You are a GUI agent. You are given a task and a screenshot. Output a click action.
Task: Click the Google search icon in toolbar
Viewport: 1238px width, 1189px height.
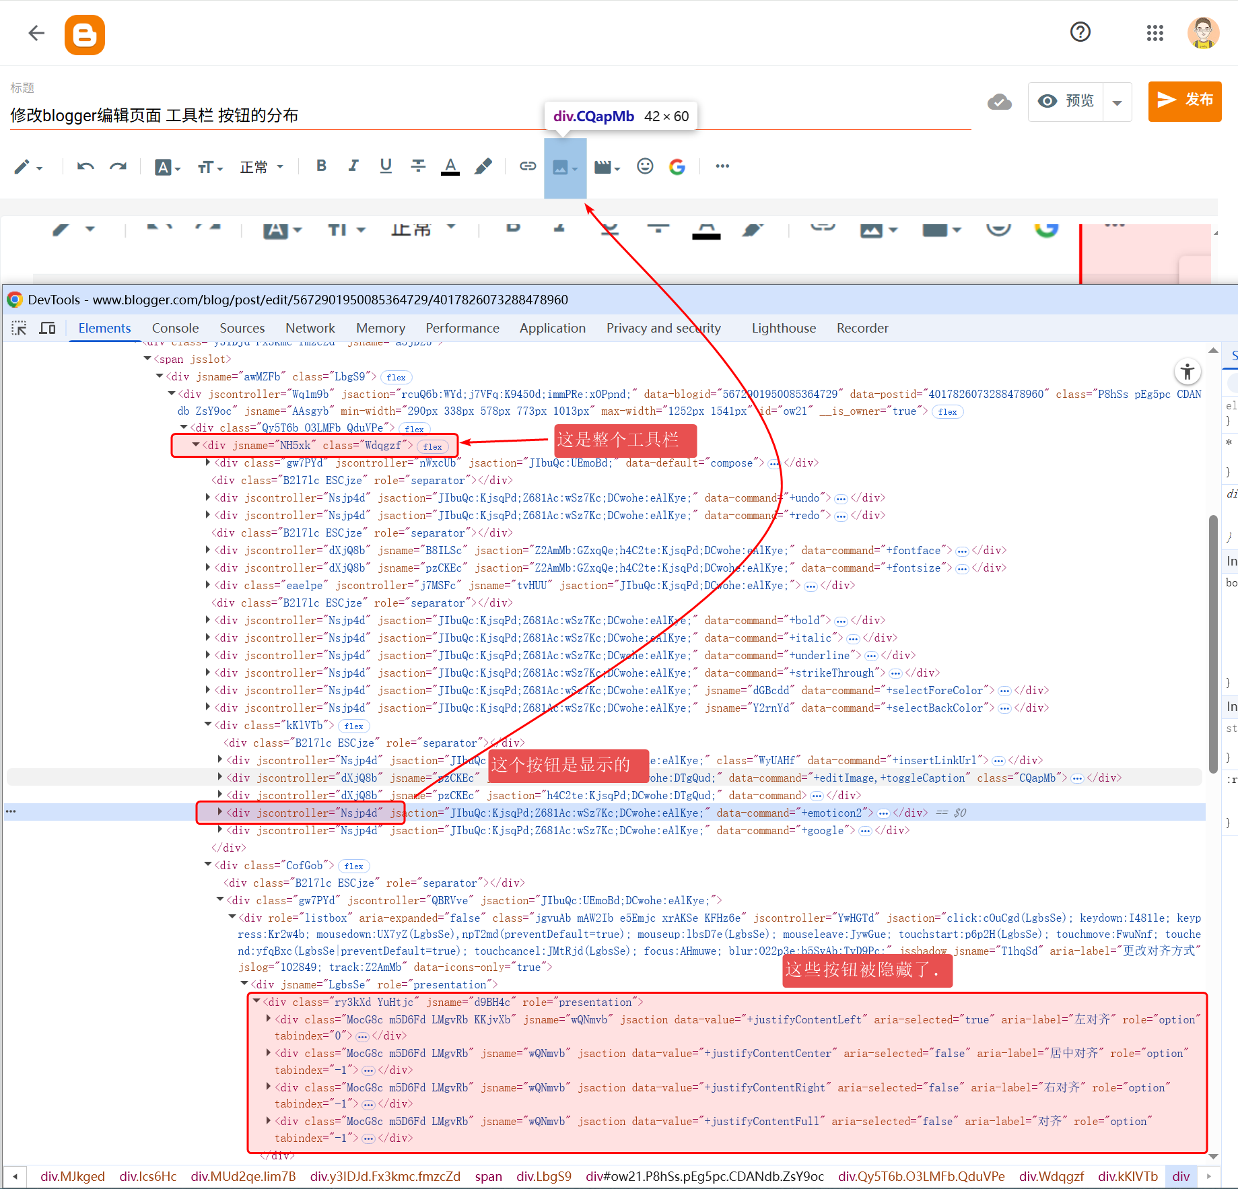(677, 166)
